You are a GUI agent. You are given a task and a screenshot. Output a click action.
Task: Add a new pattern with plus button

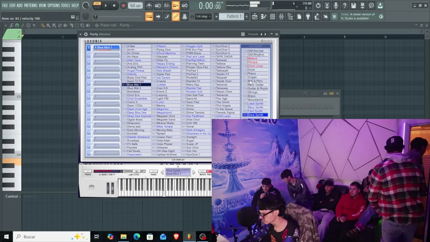point(246,16)
